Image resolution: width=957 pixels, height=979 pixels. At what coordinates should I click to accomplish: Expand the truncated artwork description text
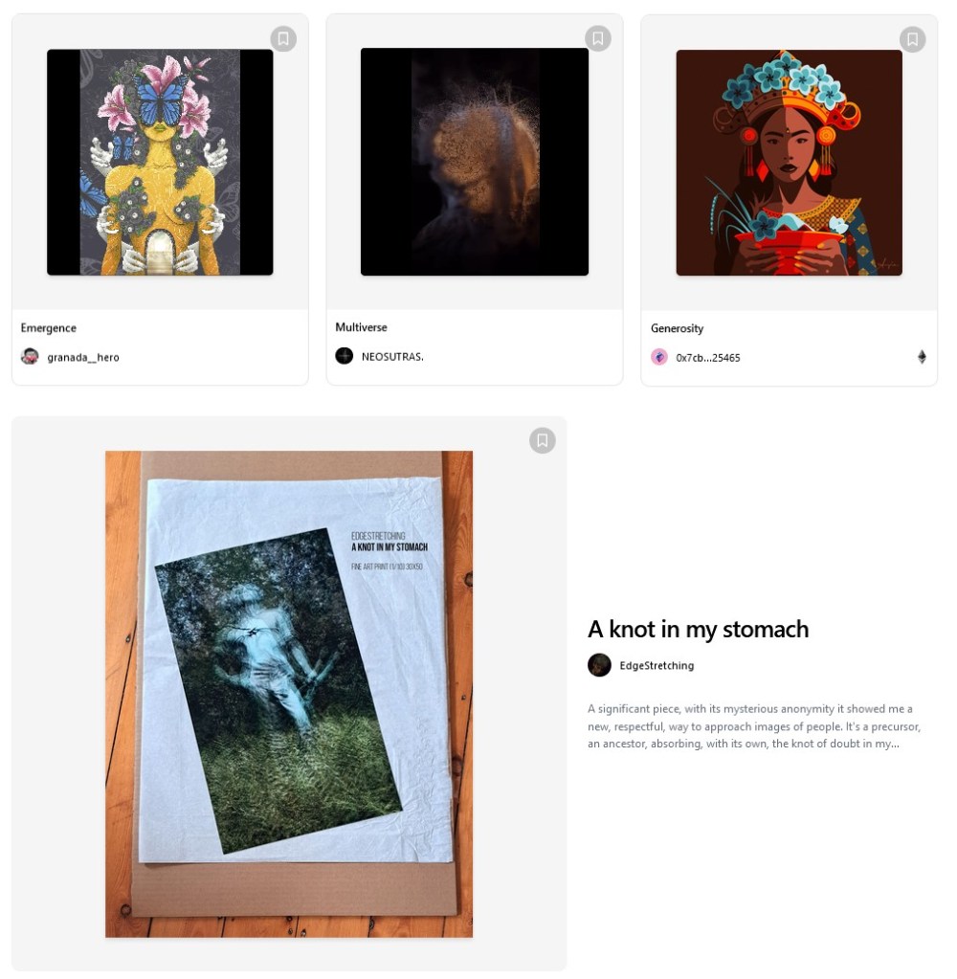tap(754, 726)
